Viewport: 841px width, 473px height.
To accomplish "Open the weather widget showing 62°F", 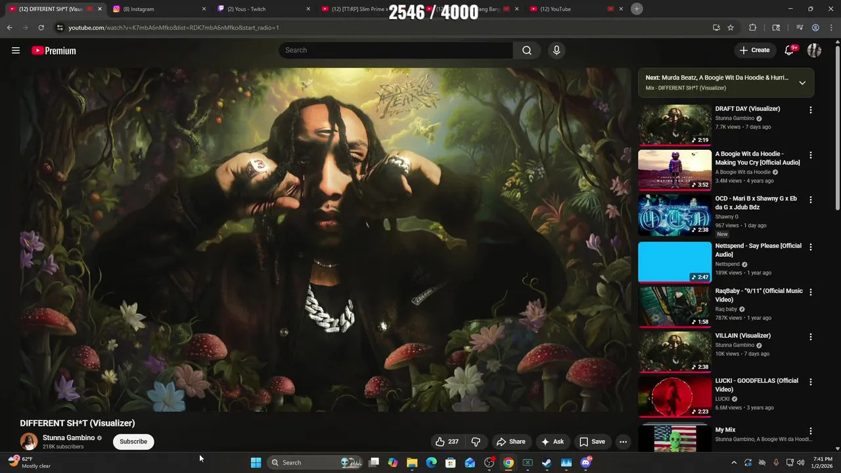I will click(x=30, y=462).
